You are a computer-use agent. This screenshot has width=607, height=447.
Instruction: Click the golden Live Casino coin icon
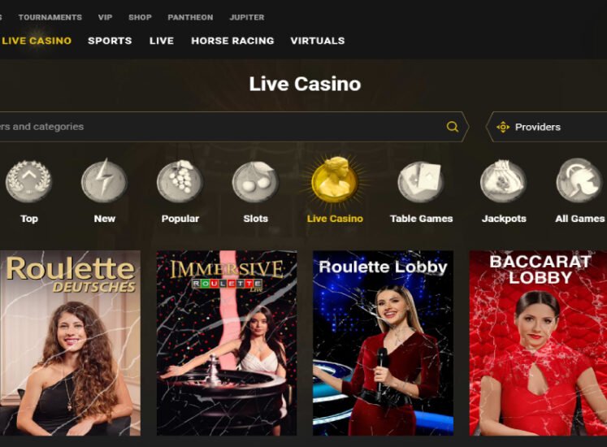point(335,179)
